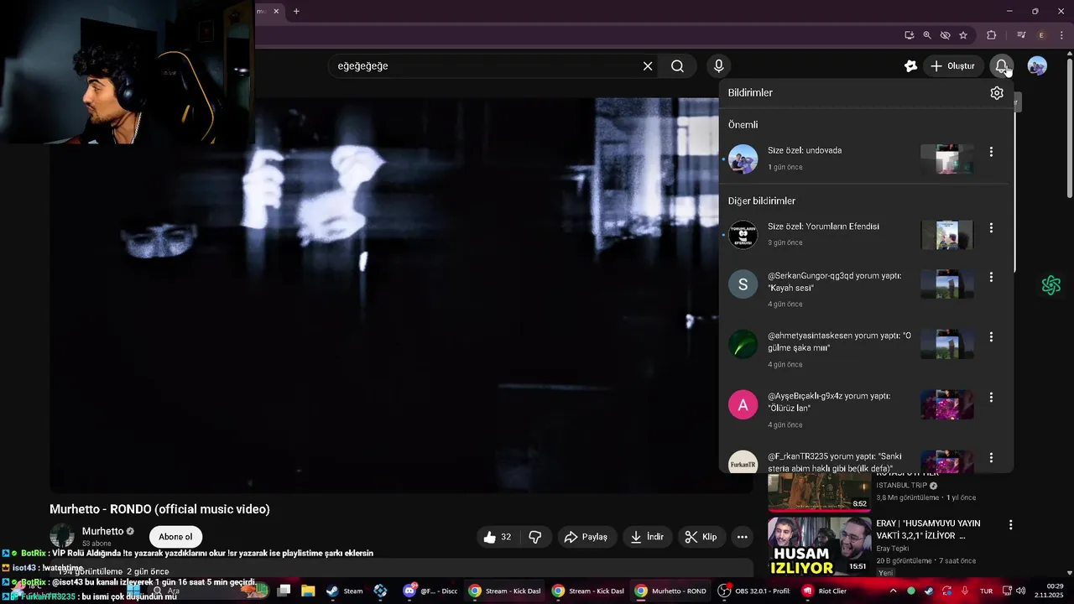1074x604 pixels.
Task: Open more options for F_rkanTR3235 notification
Action: tap(991, 458)
